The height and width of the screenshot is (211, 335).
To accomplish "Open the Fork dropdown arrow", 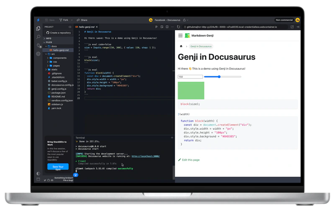I will click(x=72, y=20).
